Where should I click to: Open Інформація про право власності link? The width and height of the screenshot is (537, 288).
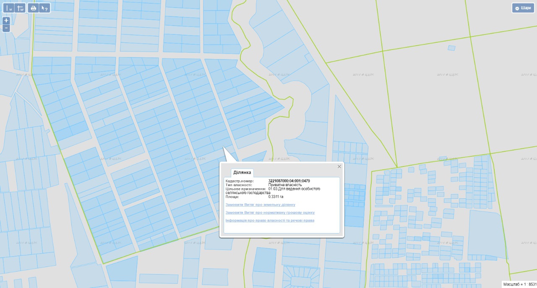pyautogui.click(x=270, y=220)
